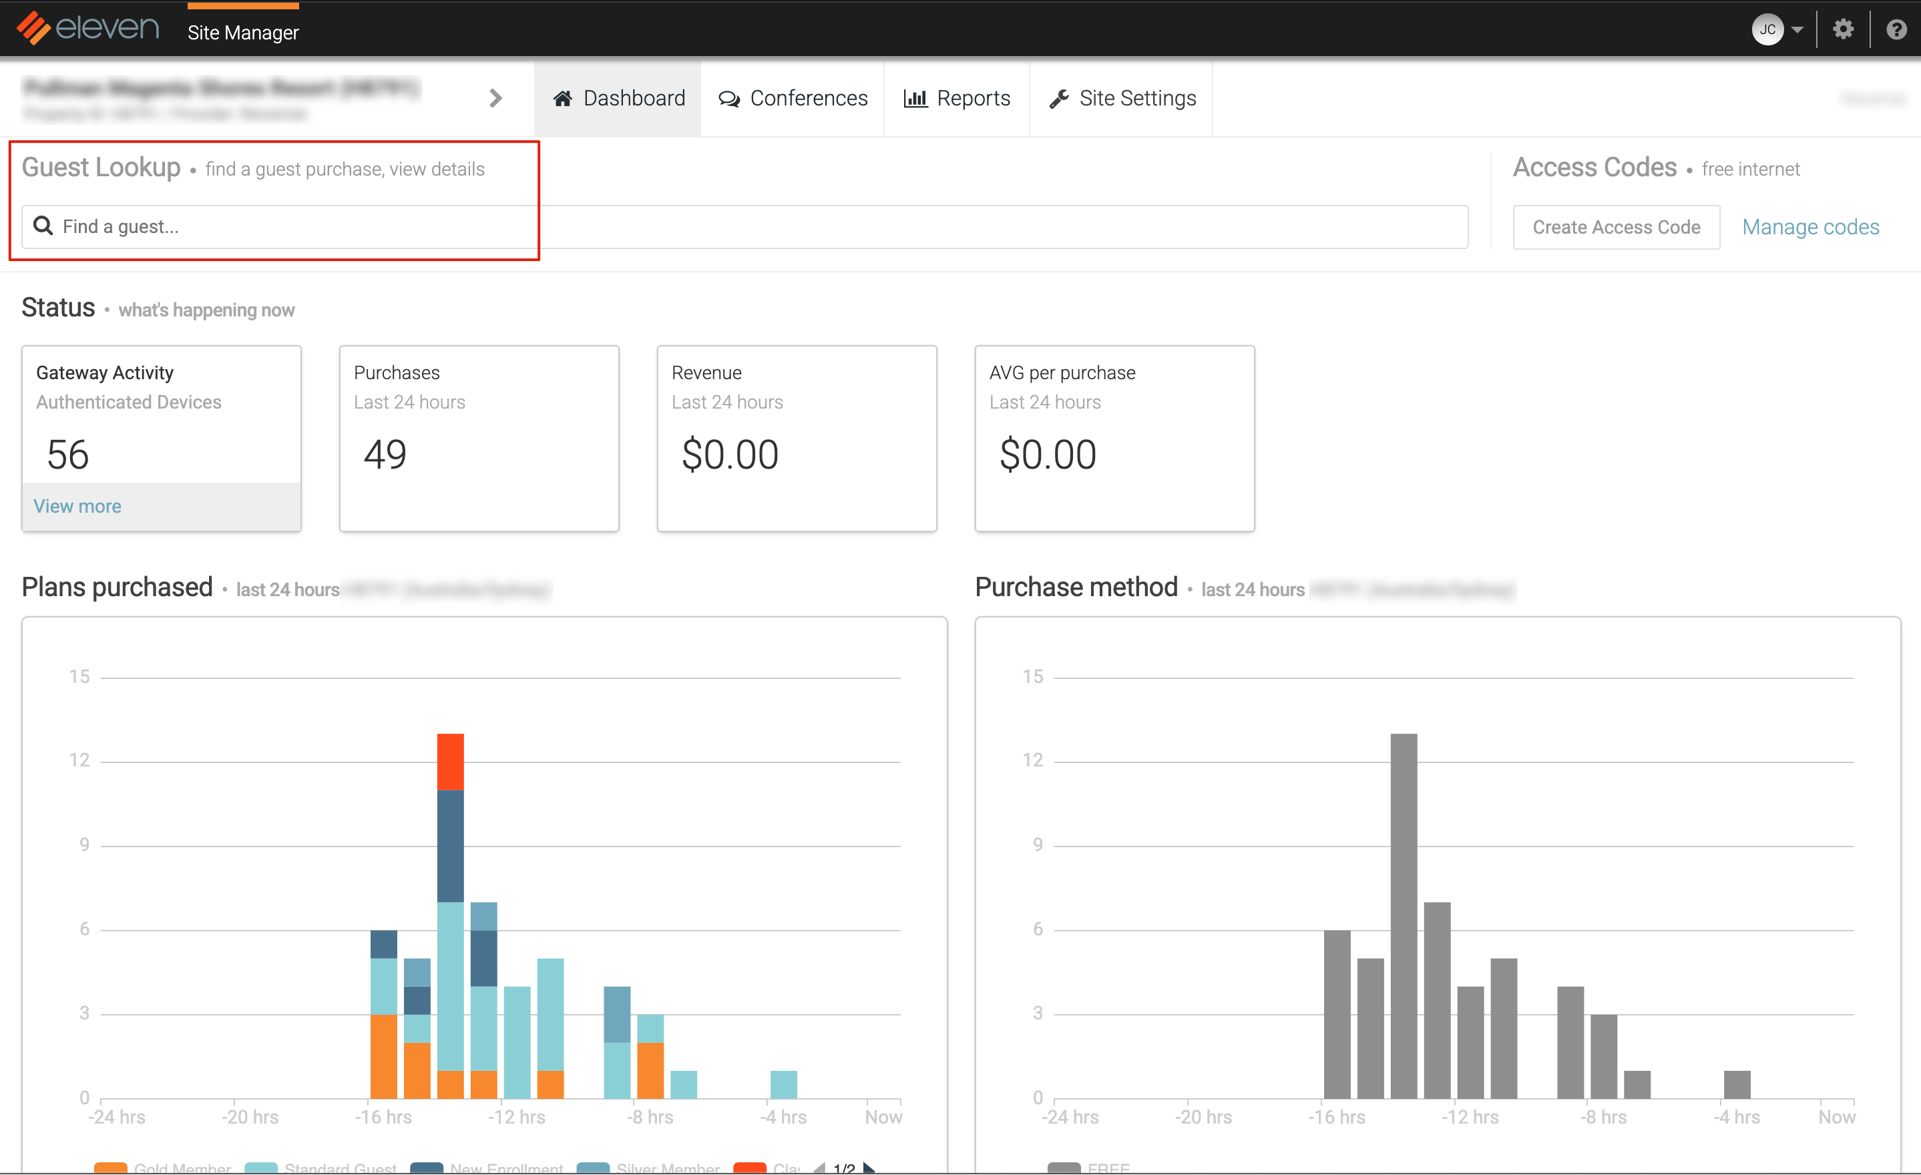Click the Gold Member legend swatch

(111, 1168)
